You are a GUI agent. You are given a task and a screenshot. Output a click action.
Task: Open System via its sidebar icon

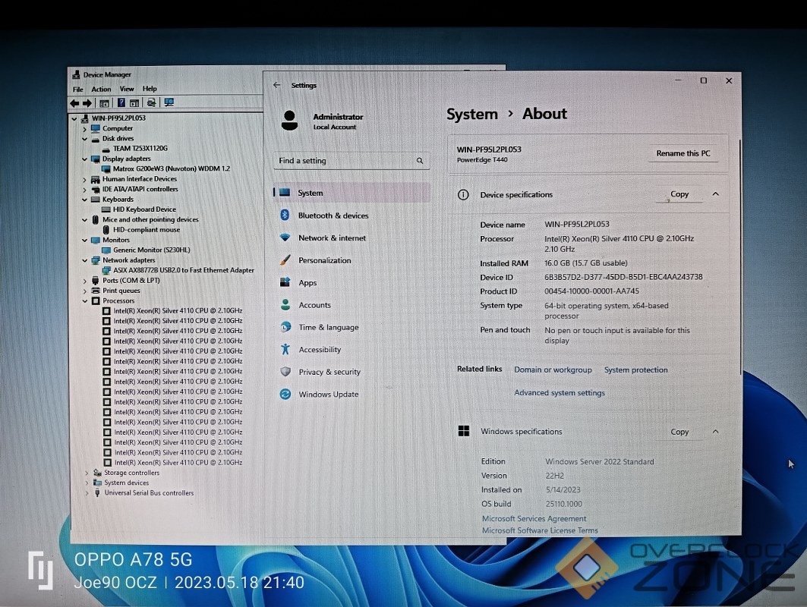tap(285, 193)
